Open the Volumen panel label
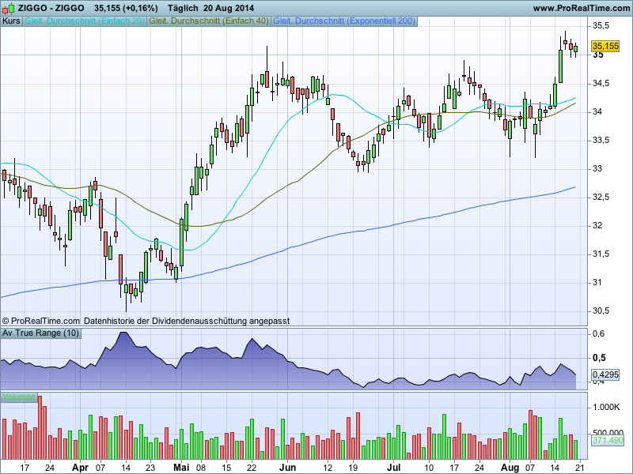Screen dimensions: 633x474 18,397
